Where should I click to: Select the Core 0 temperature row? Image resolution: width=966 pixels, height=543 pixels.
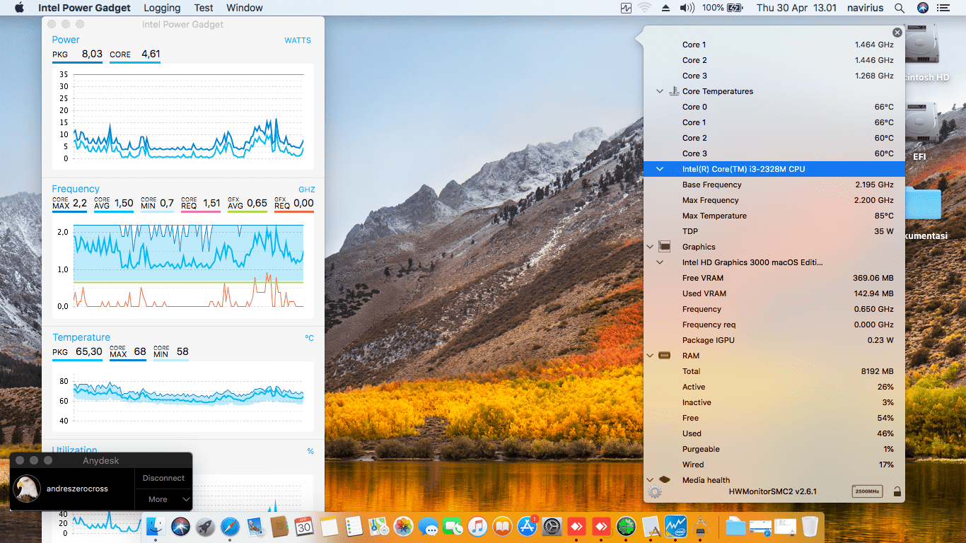point(774,107)
